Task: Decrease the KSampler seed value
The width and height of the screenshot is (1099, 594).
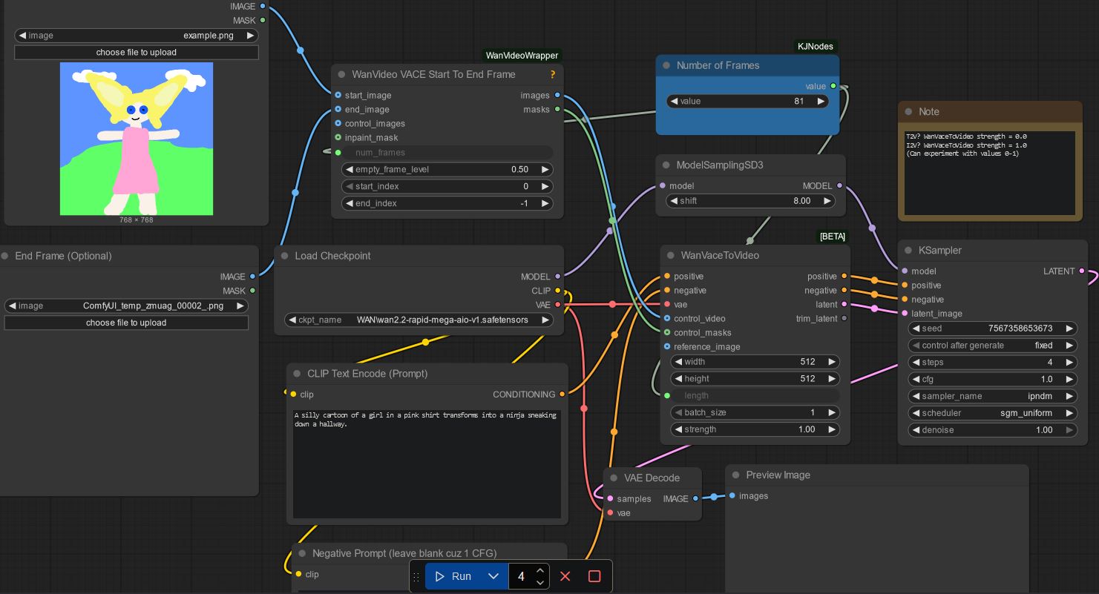Action: (916, 329)
